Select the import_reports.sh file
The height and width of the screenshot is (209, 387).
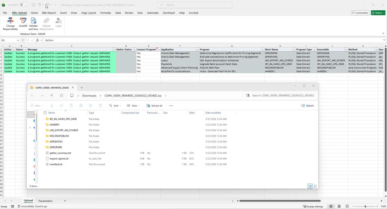click(59, 159)
